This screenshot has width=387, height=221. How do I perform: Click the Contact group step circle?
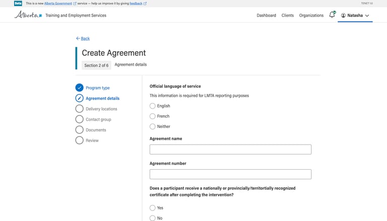[79, 120]
